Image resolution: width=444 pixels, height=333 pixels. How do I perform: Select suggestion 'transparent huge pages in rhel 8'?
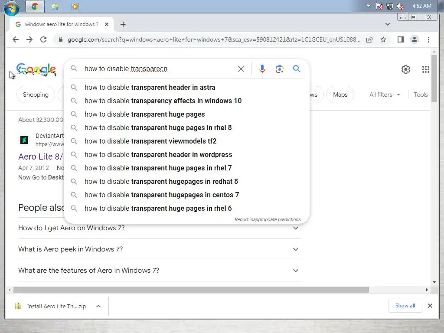(186, 128)
